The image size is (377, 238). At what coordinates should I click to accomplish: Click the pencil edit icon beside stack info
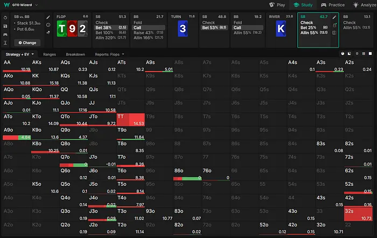point(48,17)
